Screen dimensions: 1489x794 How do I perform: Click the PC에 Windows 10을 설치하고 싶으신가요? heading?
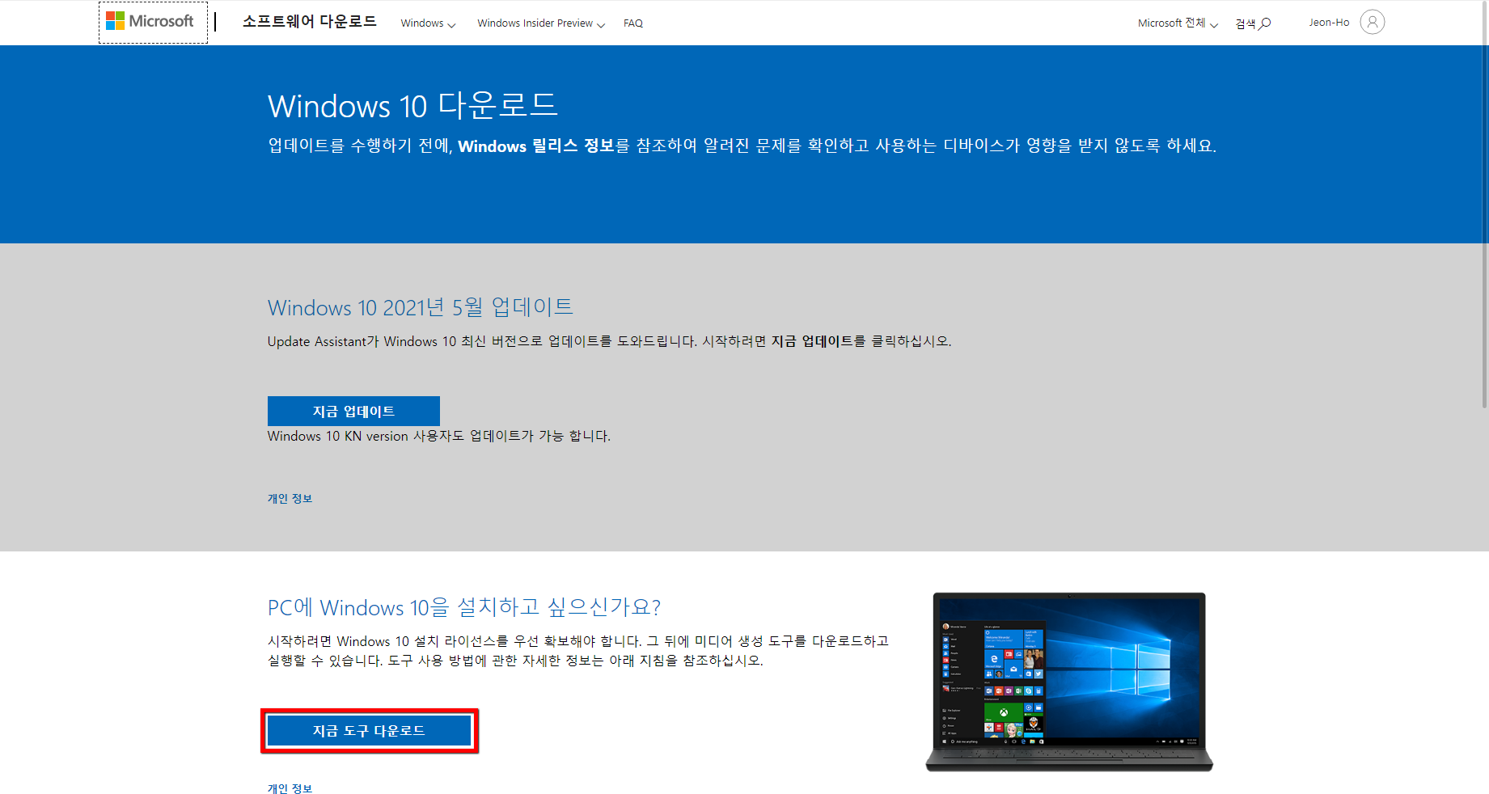coord(464,607)
